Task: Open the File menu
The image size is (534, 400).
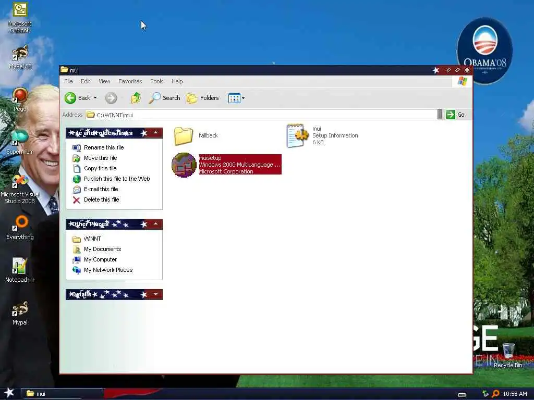Action: click(68, 81)
